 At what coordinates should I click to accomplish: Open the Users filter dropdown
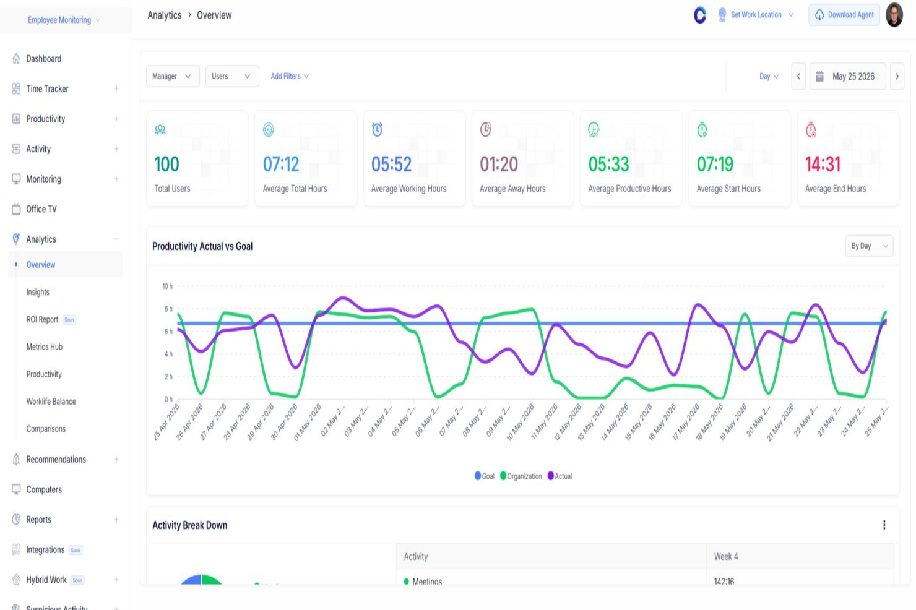tap(232, 76)
